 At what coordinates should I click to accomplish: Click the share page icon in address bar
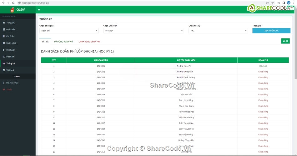268,3
